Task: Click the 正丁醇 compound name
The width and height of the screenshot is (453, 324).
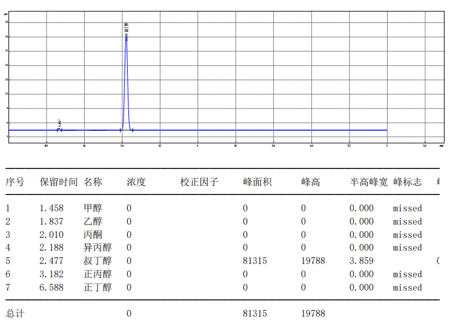Action: 98,288
